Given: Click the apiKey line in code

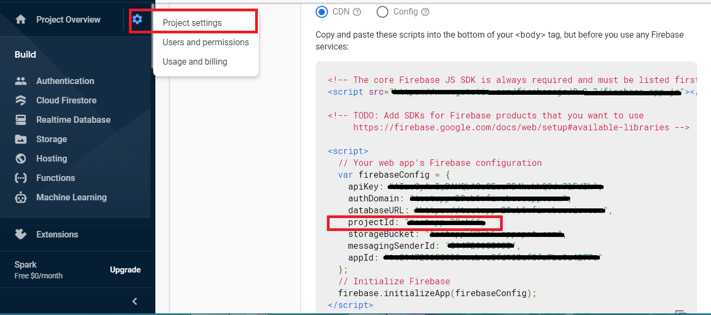Looking at the screenshot, I should click(475, 186).
